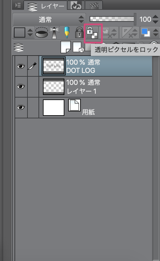Image resolution: width=160 pixels, height=261 pixels.
Task: Click the layer color blue swatch icon
Action: [x=146, y=33]
